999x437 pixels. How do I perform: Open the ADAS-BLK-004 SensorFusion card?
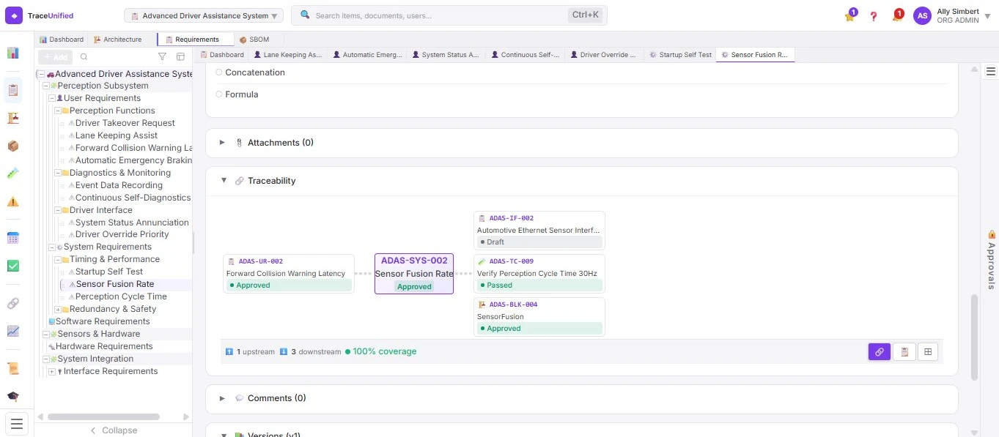click(539, 317)
